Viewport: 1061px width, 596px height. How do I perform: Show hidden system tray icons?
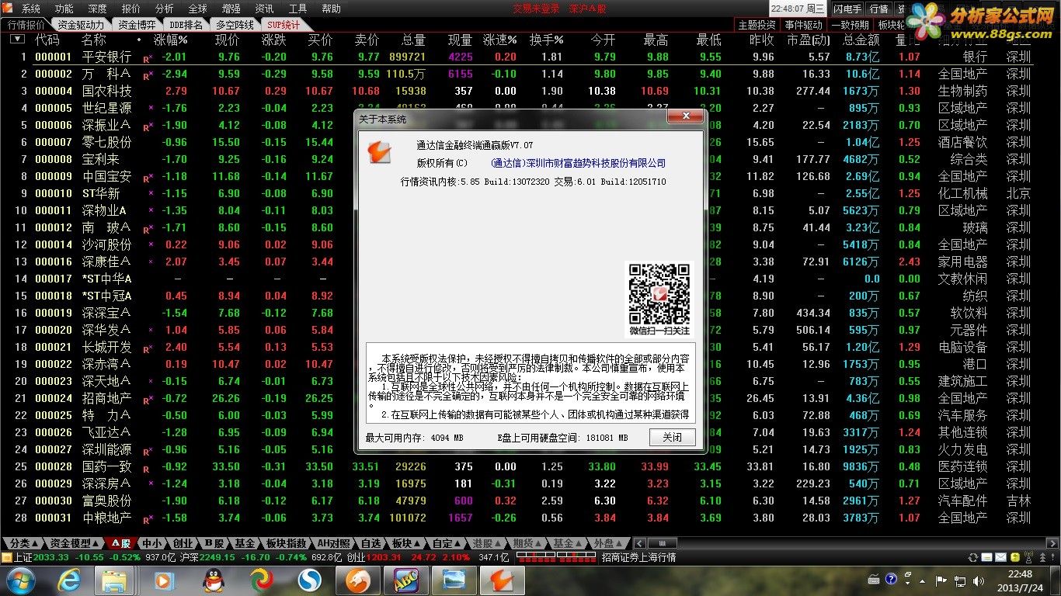tap(924, 580)
